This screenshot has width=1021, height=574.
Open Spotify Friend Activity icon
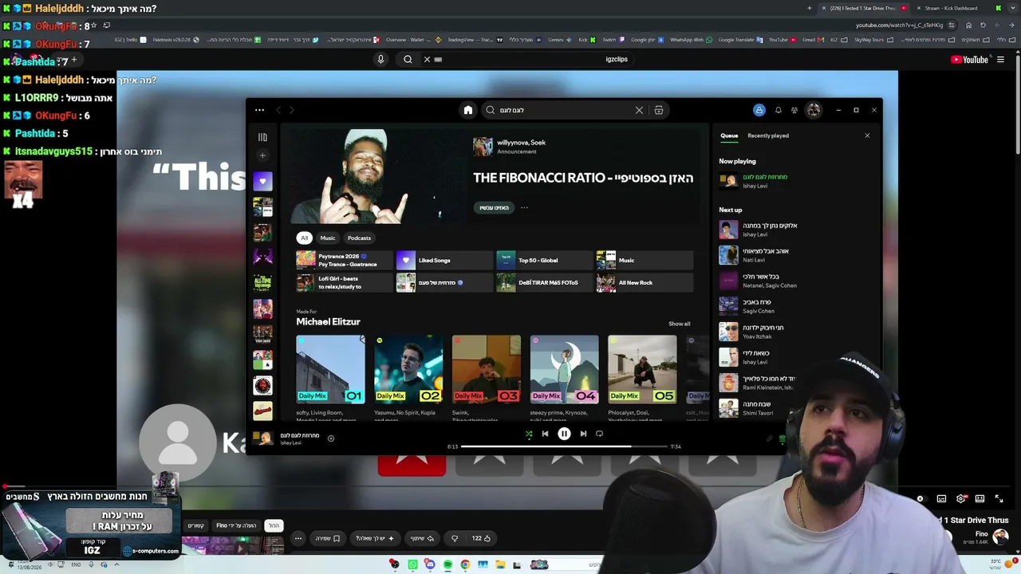click(x=794, y=110)
